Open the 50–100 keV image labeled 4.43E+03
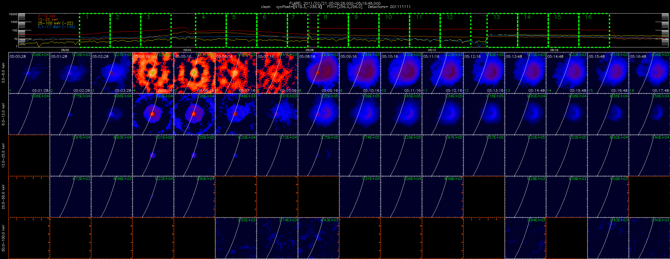670x259 pixels. (x=319, y=238)
